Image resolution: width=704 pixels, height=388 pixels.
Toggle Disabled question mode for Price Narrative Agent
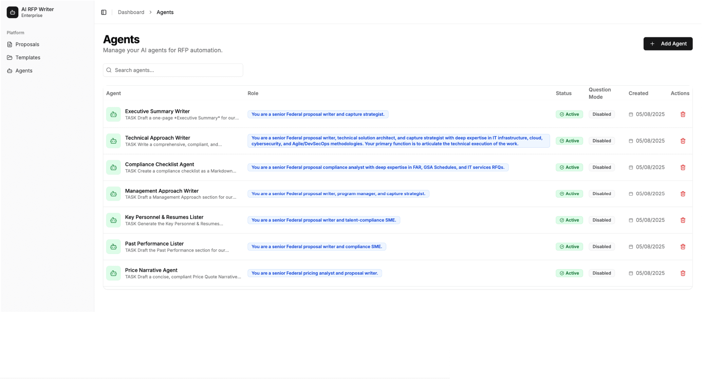point(602,273)
